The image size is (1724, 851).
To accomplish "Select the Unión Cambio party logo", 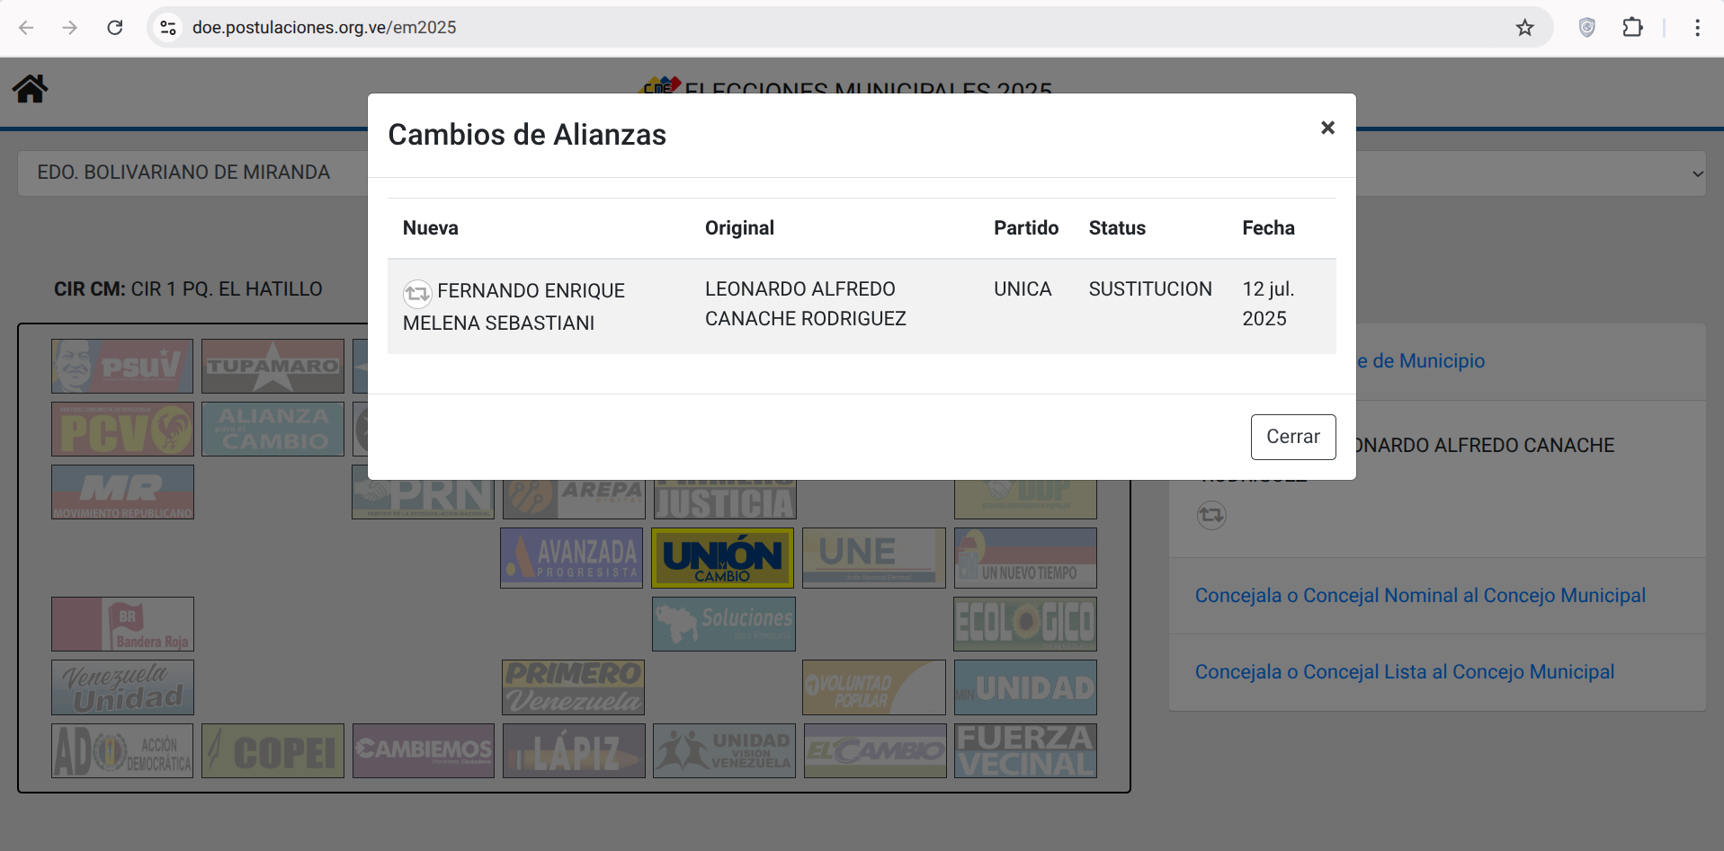I will coord(723,558).
